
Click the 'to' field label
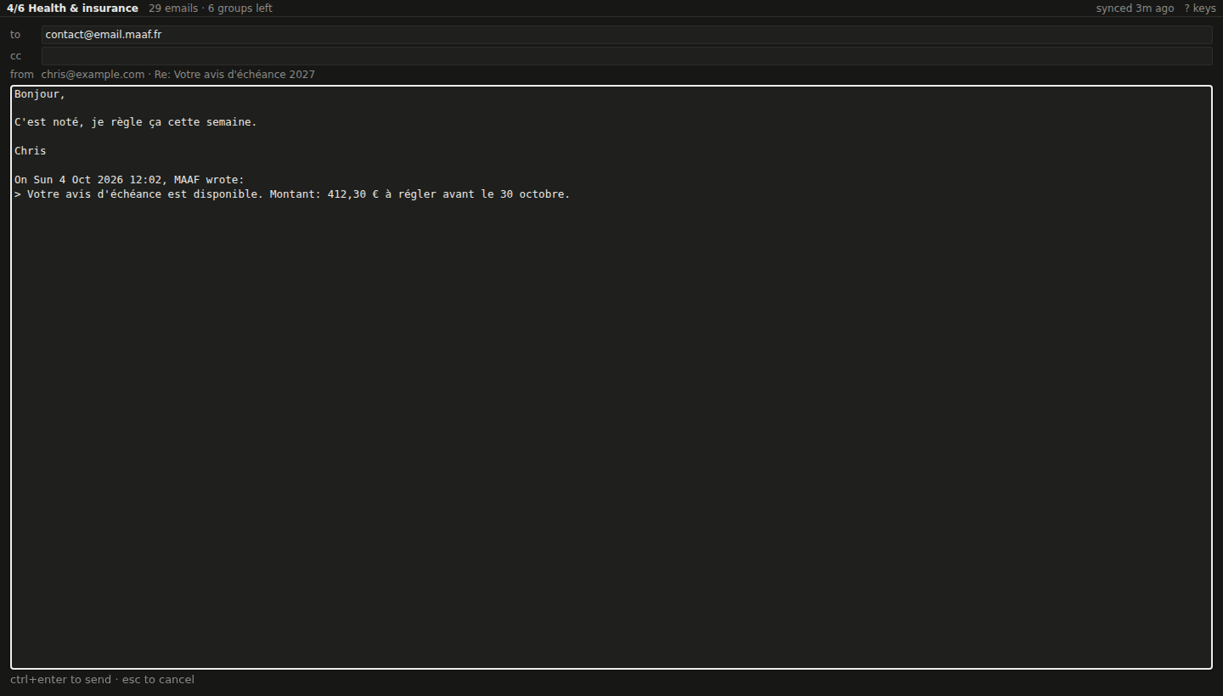15,35
